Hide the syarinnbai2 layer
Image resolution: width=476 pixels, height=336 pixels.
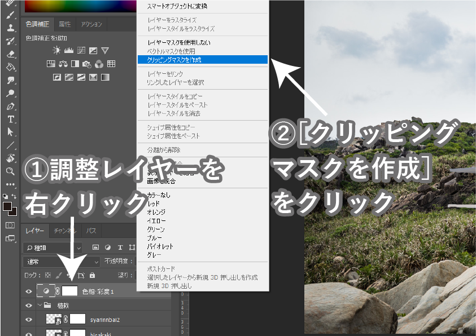coord(29,320)
